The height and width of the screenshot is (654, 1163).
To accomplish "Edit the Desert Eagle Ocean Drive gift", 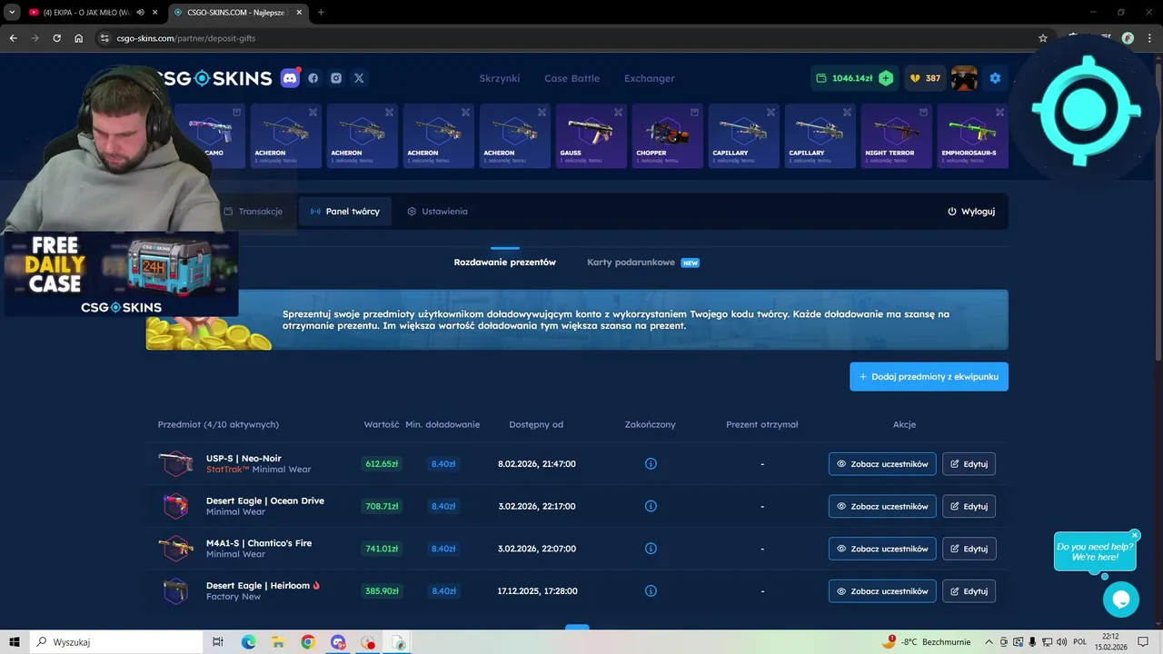I will click(969, 506).
